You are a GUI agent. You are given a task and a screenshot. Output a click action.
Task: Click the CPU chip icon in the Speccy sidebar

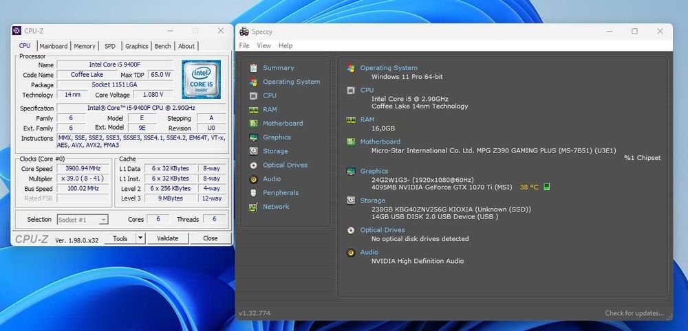tap(253, 95)
